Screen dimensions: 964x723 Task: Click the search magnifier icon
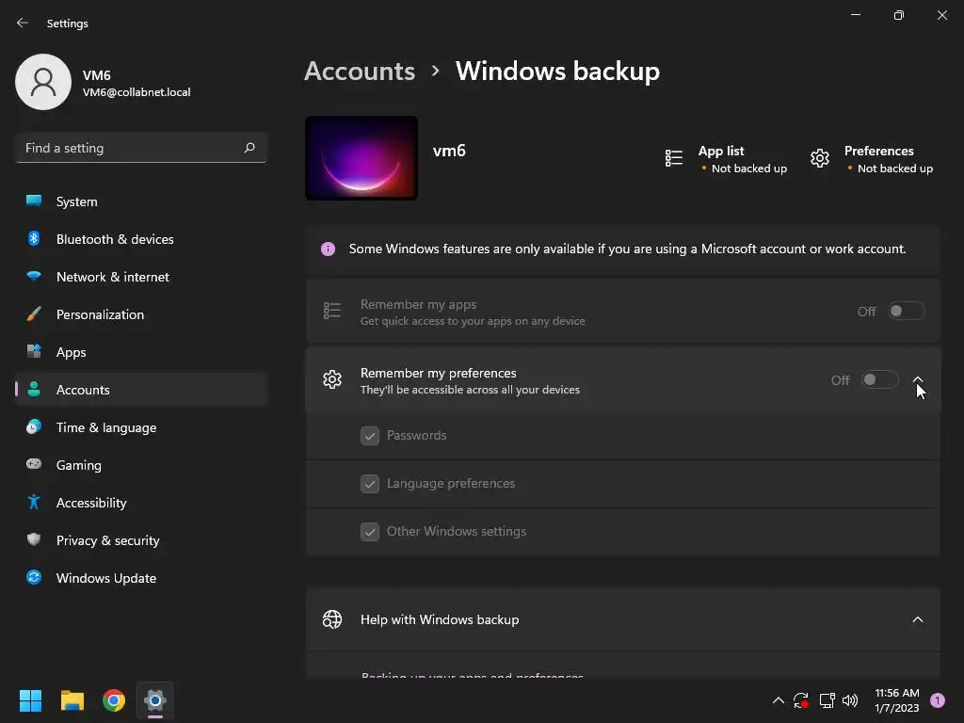pyautogui.click(x=249, y=148)
